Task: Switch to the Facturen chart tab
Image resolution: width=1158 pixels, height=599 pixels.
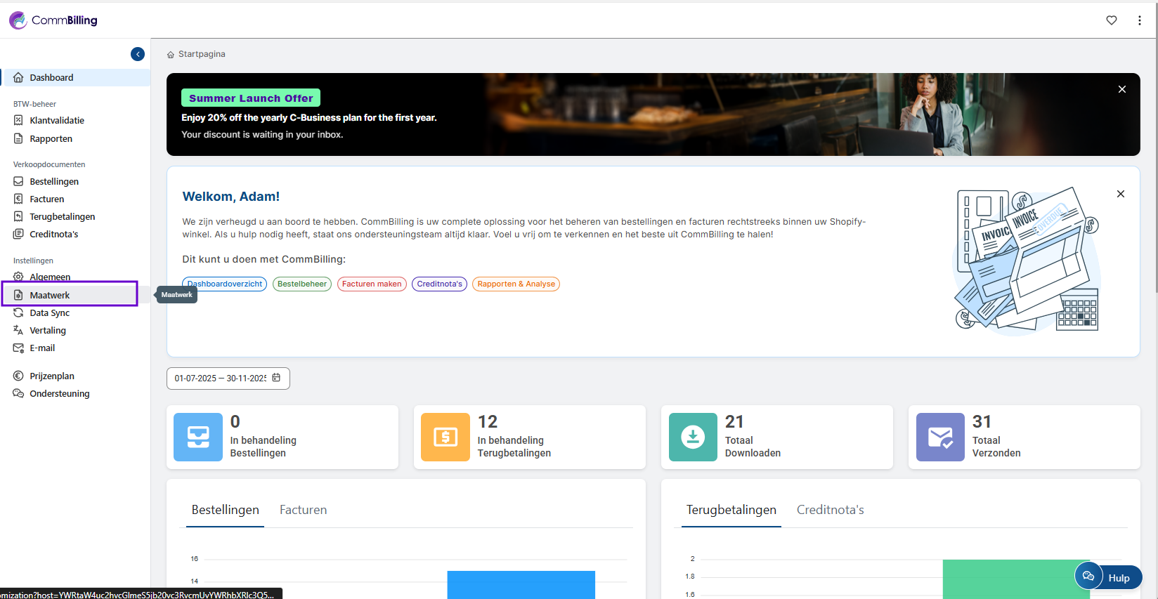Action: [x=303, y=510]
